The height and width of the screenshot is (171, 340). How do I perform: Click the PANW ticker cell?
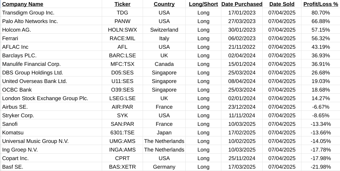(x=122, y=21)
